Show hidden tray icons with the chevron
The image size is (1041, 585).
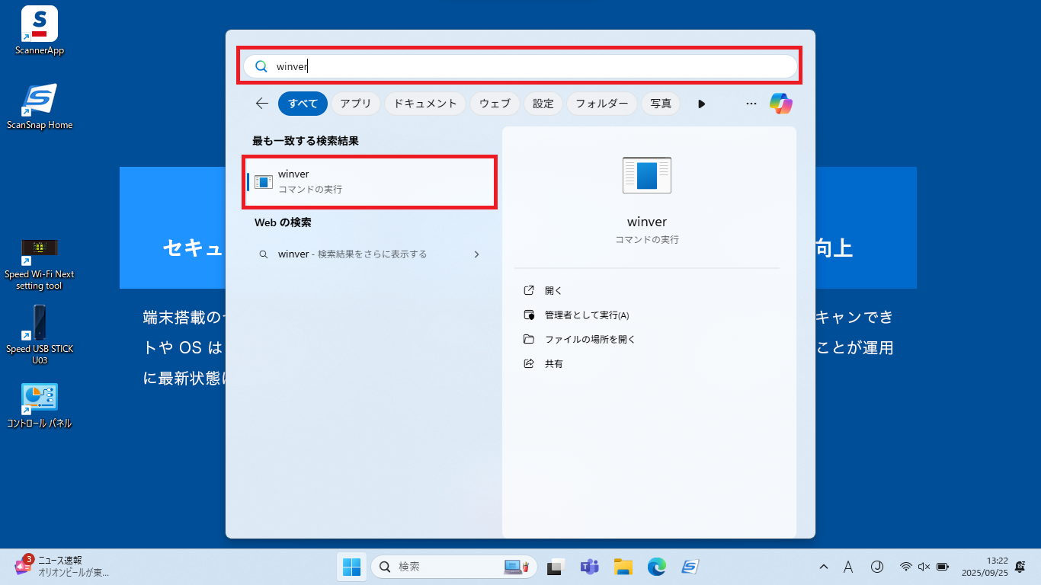point(824,567)
